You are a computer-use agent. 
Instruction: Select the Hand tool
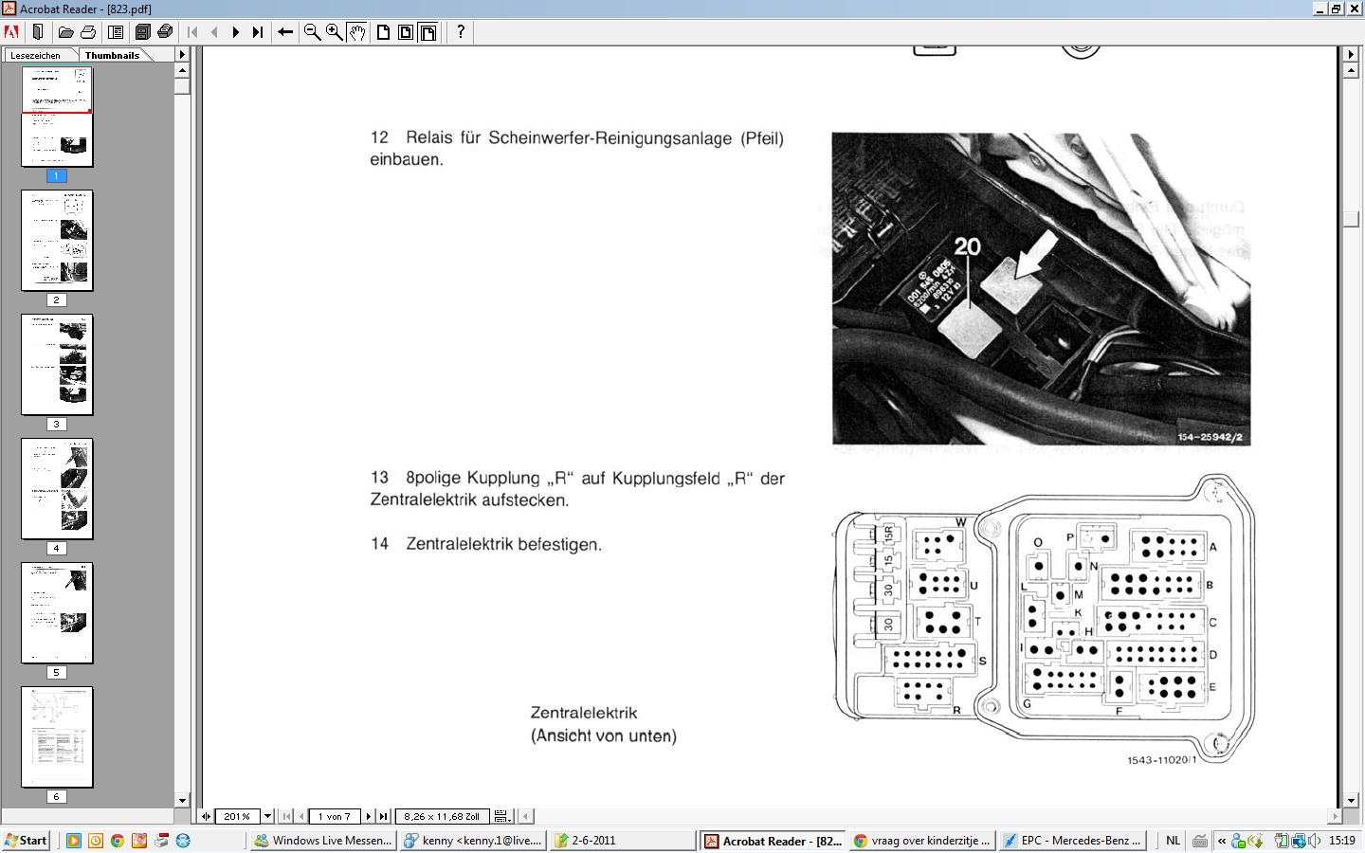click(x=357, y=31)
